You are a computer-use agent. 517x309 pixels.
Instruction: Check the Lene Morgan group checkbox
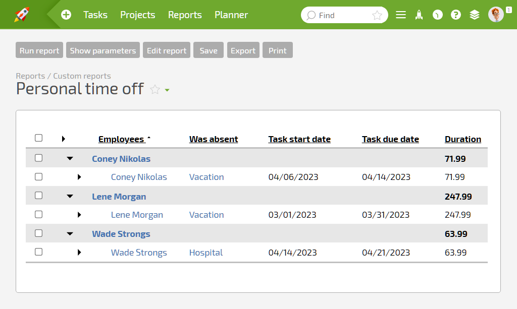(x=38, y=196)
